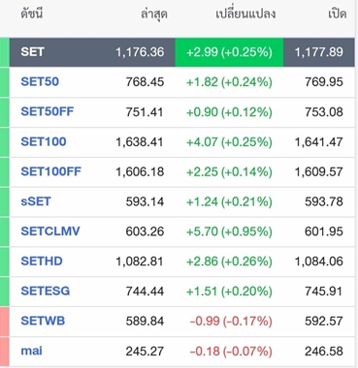Open the SET100 index link
Viewport: 358px width, 368px height.
tap(44, 141)
